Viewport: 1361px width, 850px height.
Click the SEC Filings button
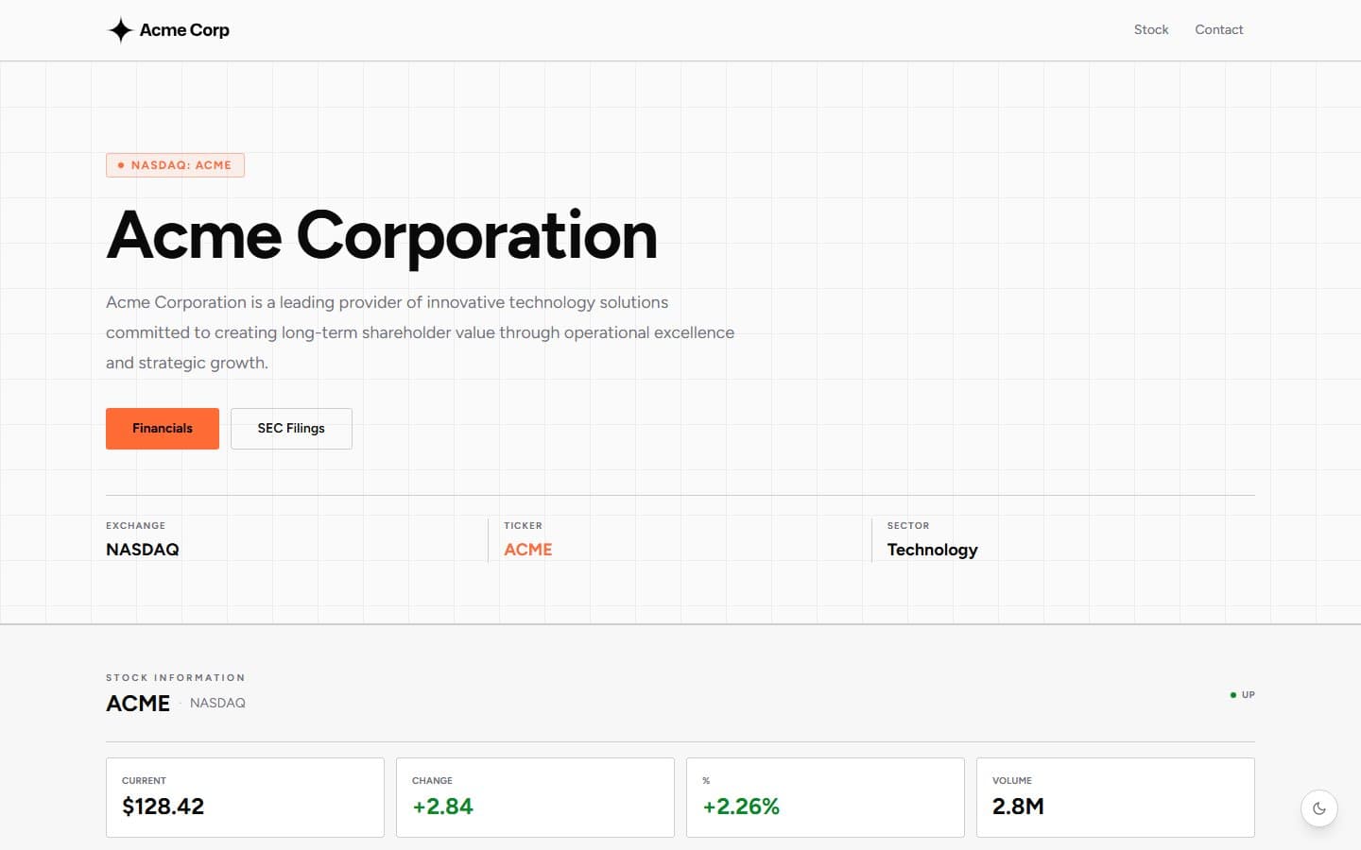point(291,429)
